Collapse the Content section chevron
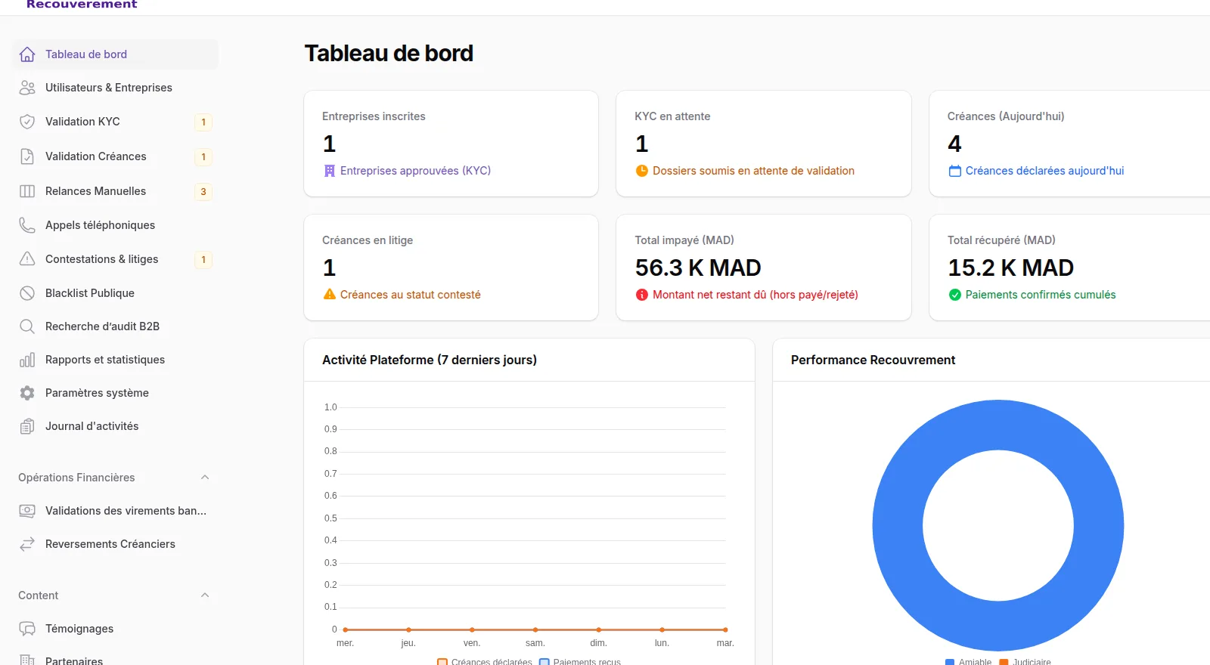Image resolution: width=1210 pixels, height=665 pixels. tap(205, 595)
